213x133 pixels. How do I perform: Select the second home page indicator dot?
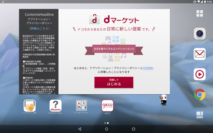[x=108, y=123]
